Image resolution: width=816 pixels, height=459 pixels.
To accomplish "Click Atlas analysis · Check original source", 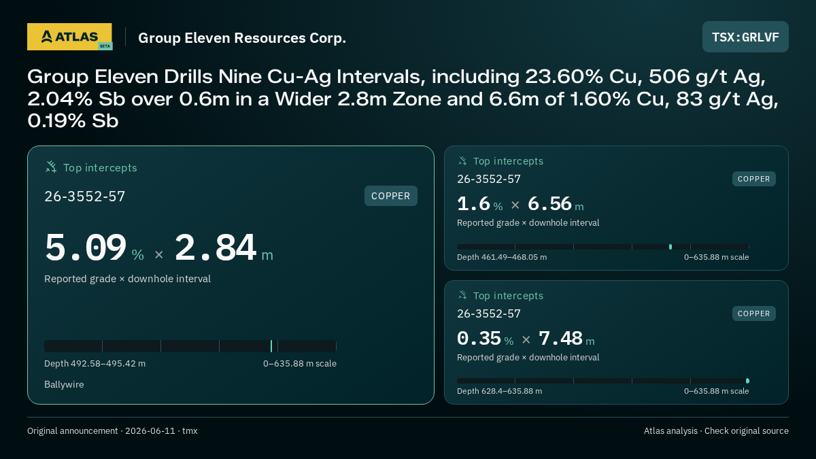I will pos(716,430).
